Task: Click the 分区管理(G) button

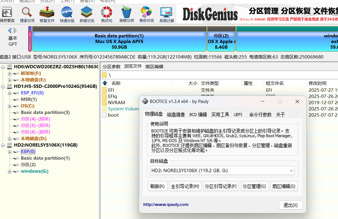Action: click(254, 186)
